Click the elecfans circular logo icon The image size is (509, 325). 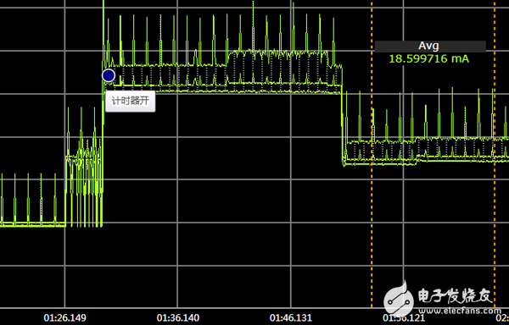[399, 298]
